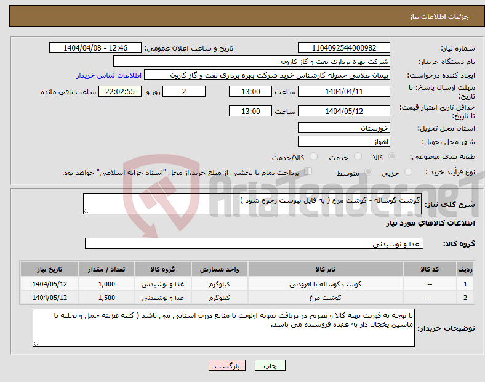This screenshot has height=382, width=485.
Task: Click the گوشت گوساله با افزودنی cell
Action: (326, 284)
